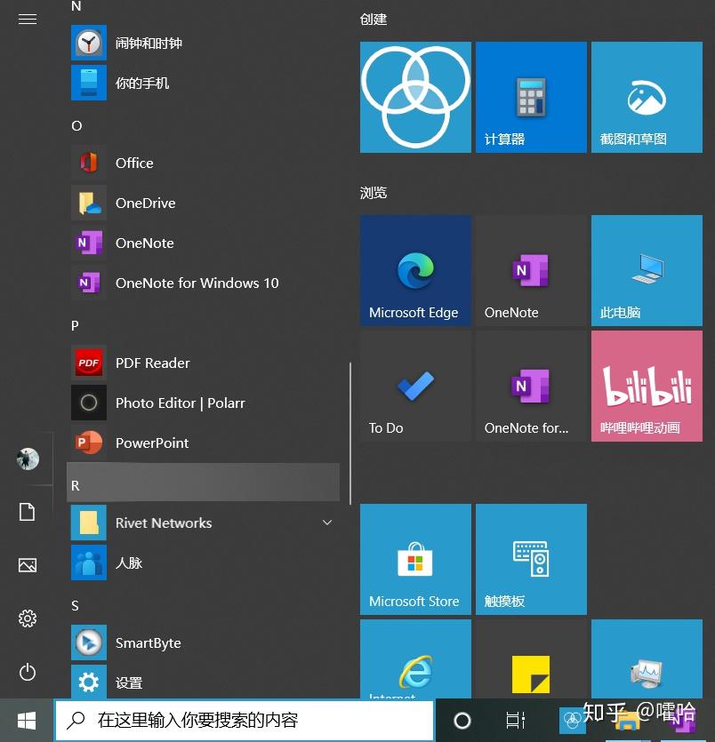Viewport: 715px width, 742px height.
Task: Launch SmartByte
Action: (204, 642)
